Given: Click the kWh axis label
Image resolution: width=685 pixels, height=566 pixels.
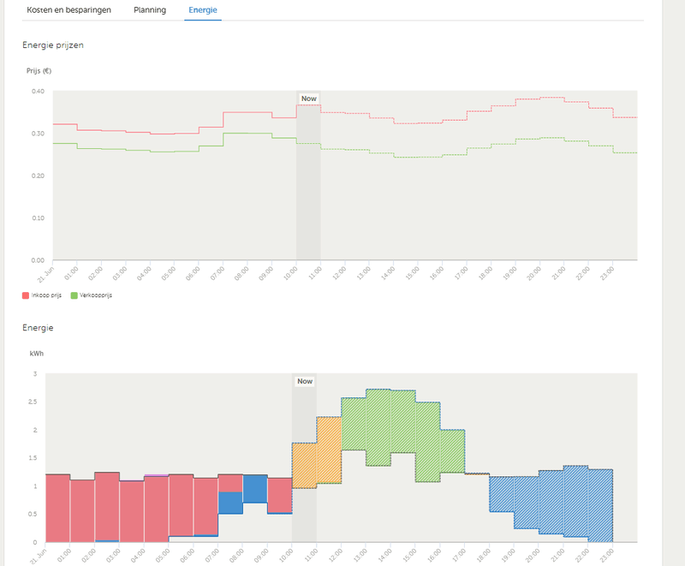Looking at the screenshot, I should [x=37, y=354].
